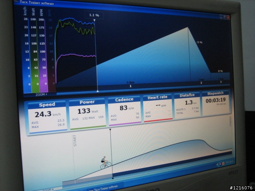Image resolution: width=255 pixels, height=191 pixels.
Task: Open the Distance data panel
Action: click(187, 106)
